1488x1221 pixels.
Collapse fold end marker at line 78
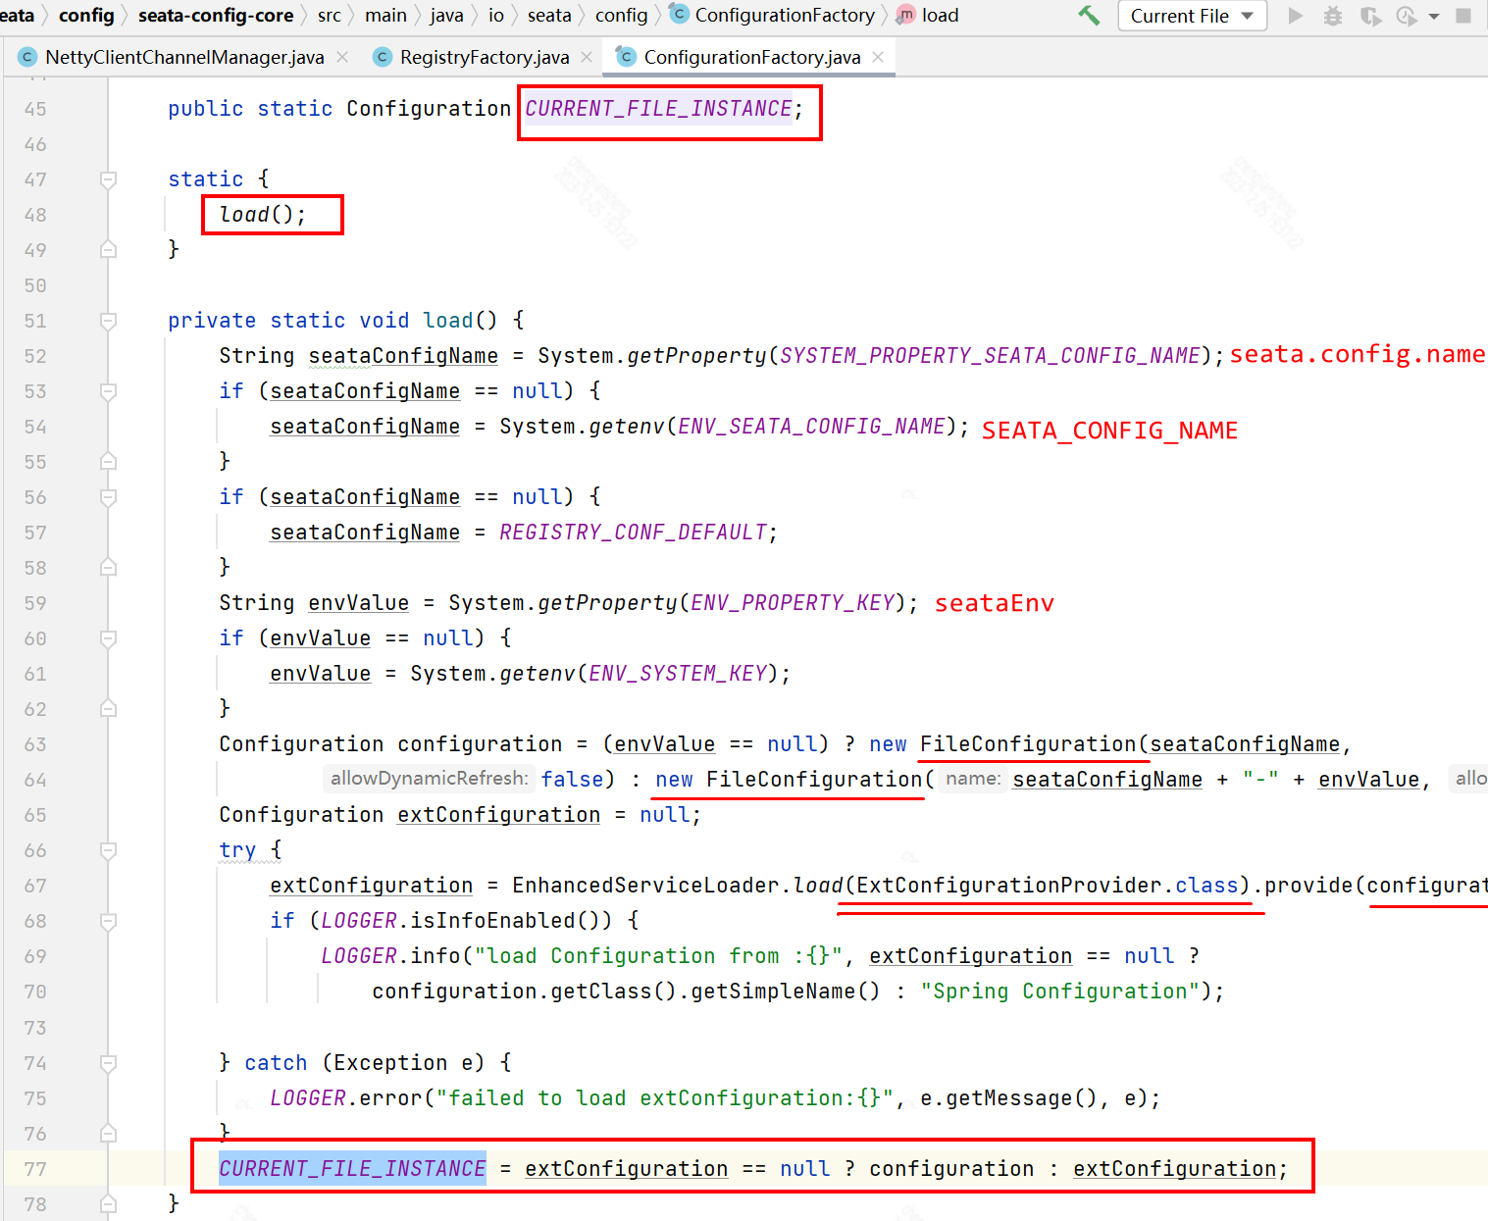[x=108, y=1204]
